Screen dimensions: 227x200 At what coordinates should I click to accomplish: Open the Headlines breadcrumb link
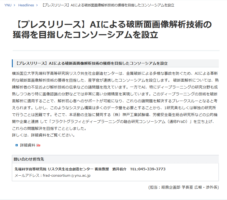(x=26, y=5)
